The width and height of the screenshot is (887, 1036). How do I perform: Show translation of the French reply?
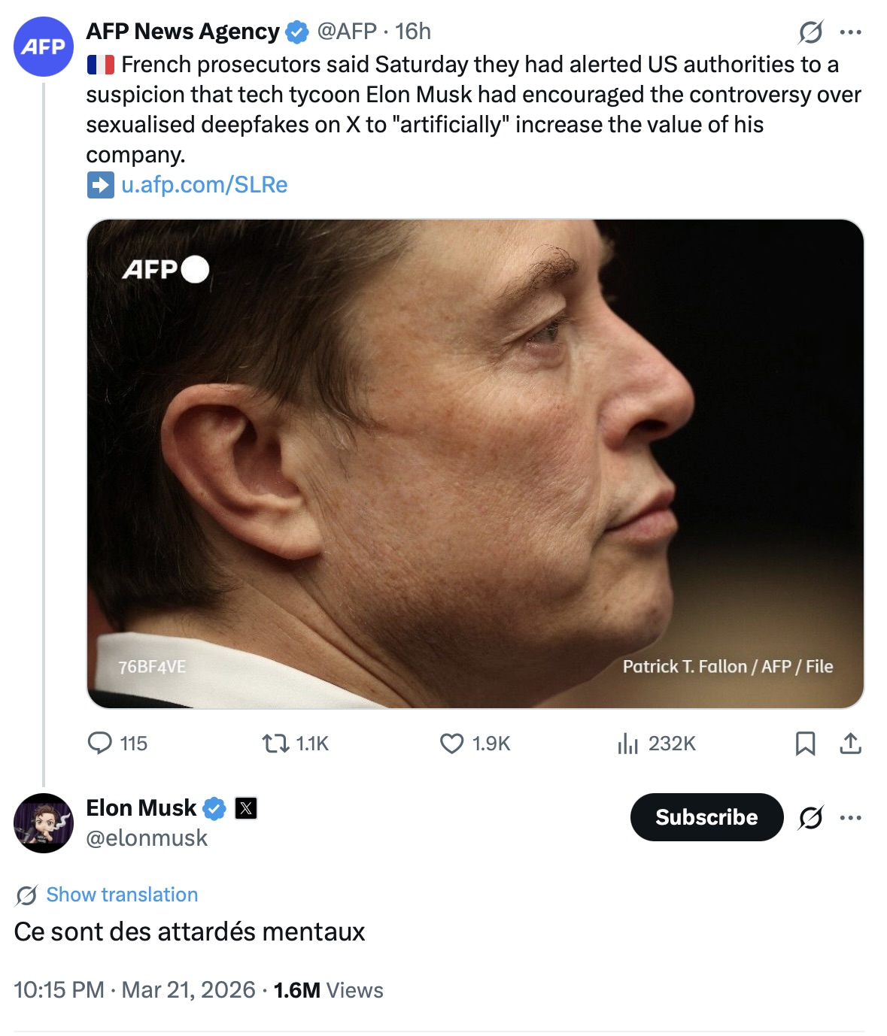click(122, 895)
